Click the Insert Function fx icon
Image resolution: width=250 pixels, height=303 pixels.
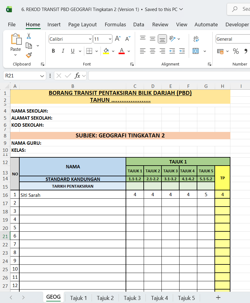coord(78,76)
